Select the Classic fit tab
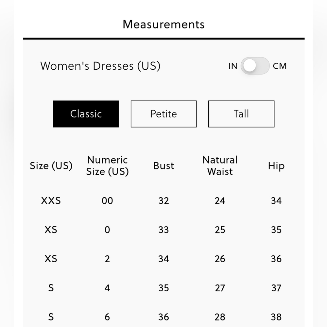This screenshot has height=327, width=327. [86, 114]
